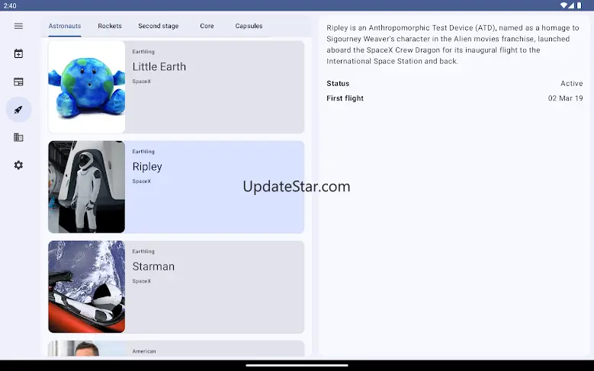Click the Little Earth plush toy photo
The image size is (594, 371).
pos(87,87)
